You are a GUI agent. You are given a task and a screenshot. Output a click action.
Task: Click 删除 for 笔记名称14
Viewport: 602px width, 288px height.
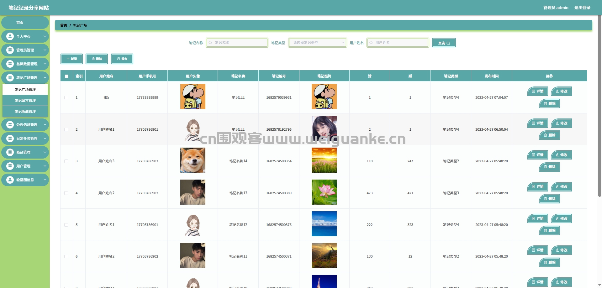[x=549, y=167]
